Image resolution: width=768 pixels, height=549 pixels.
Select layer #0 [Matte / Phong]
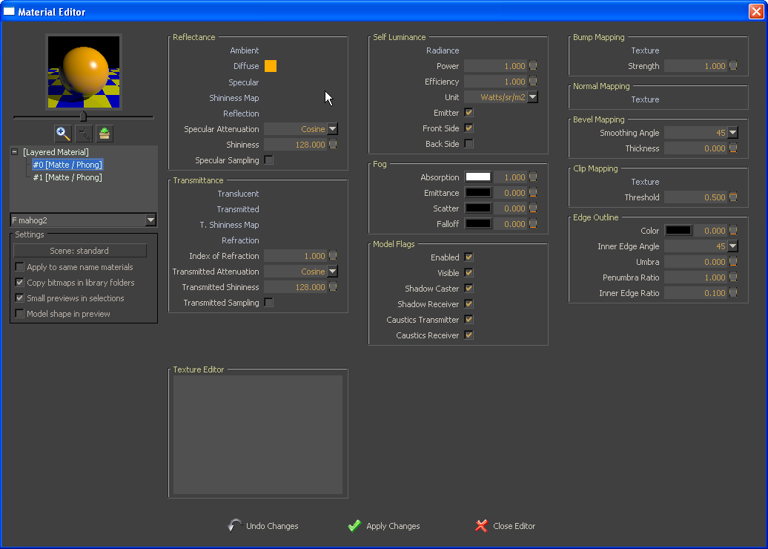[67, 165]
